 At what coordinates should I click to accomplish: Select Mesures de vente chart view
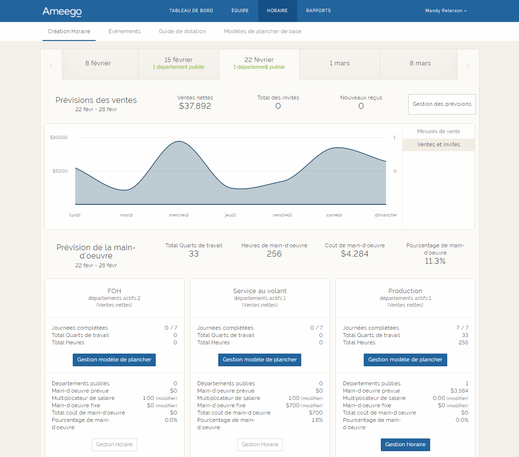click(438, 132)
